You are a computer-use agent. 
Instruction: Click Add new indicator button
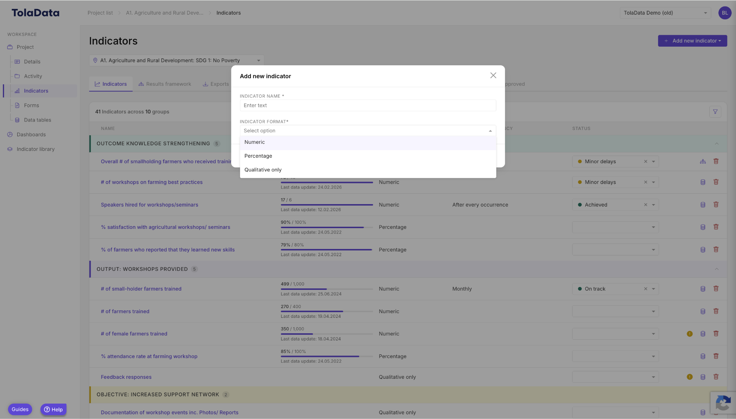click(x=692, y=41)
